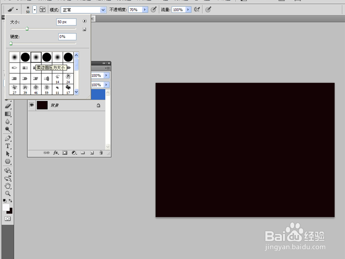Viewport: 345px width, 259px height.
Task: Select the first soft round brush preset
Action: [15, 57]
